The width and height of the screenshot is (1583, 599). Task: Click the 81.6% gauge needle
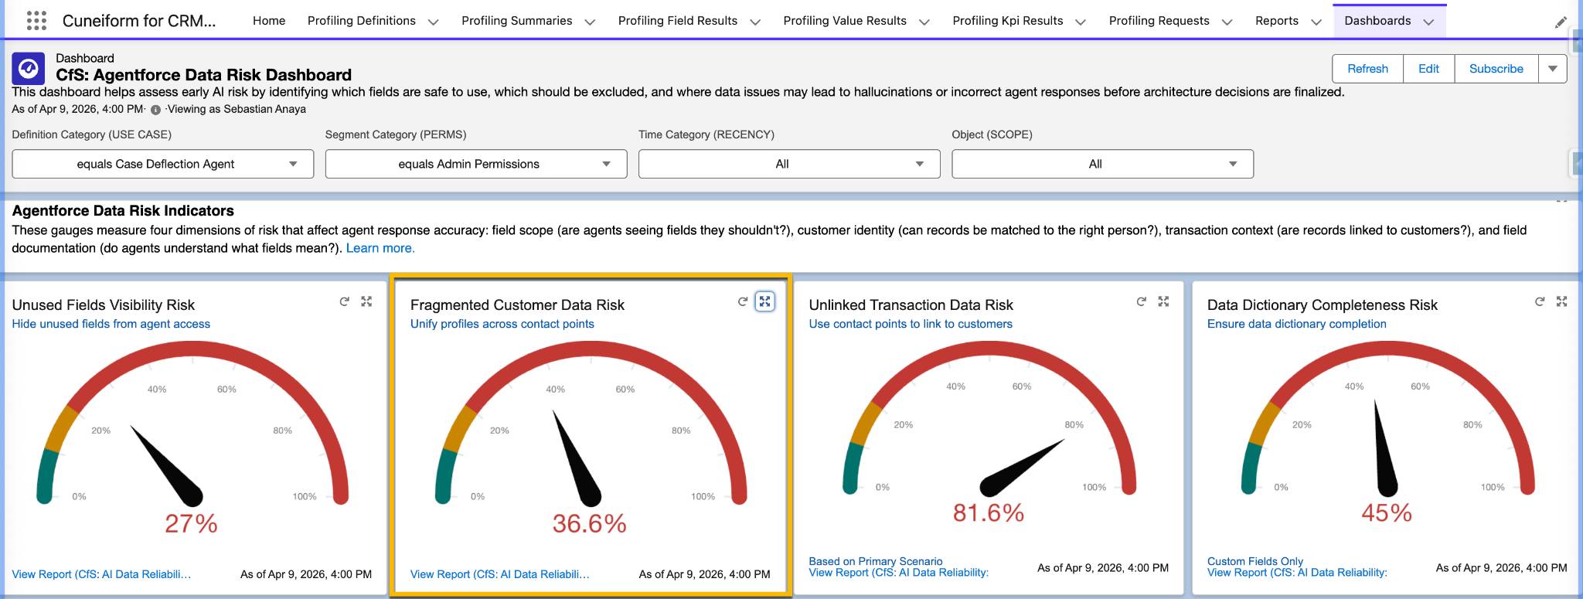tap(1021, 468)
